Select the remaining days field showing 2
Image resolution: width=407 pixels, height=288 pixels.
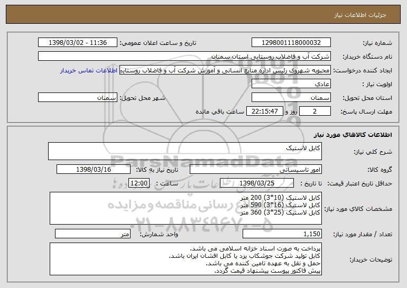coord(315,112)
